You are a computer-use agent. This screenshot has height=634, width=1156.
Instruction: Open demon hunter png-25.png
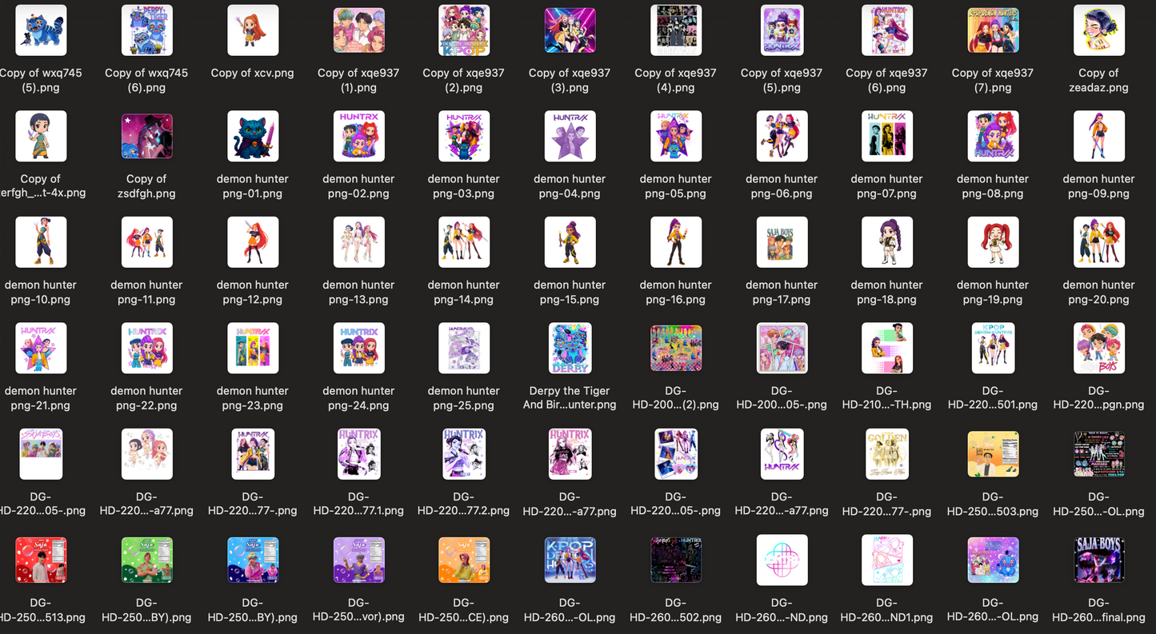pos(464,348)
